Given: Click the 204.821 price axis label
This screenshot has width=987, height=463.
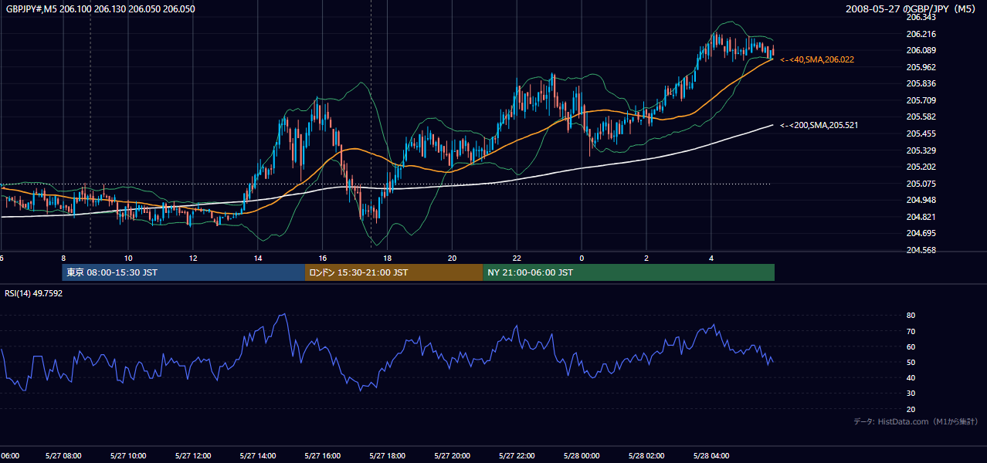Looking at the screenshot, I should [x=921, y=217].
